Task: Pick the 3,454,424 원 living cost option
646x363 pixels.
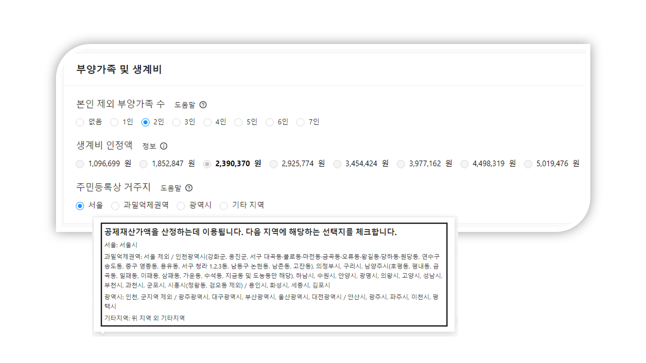Action: [x=337, y=164]
